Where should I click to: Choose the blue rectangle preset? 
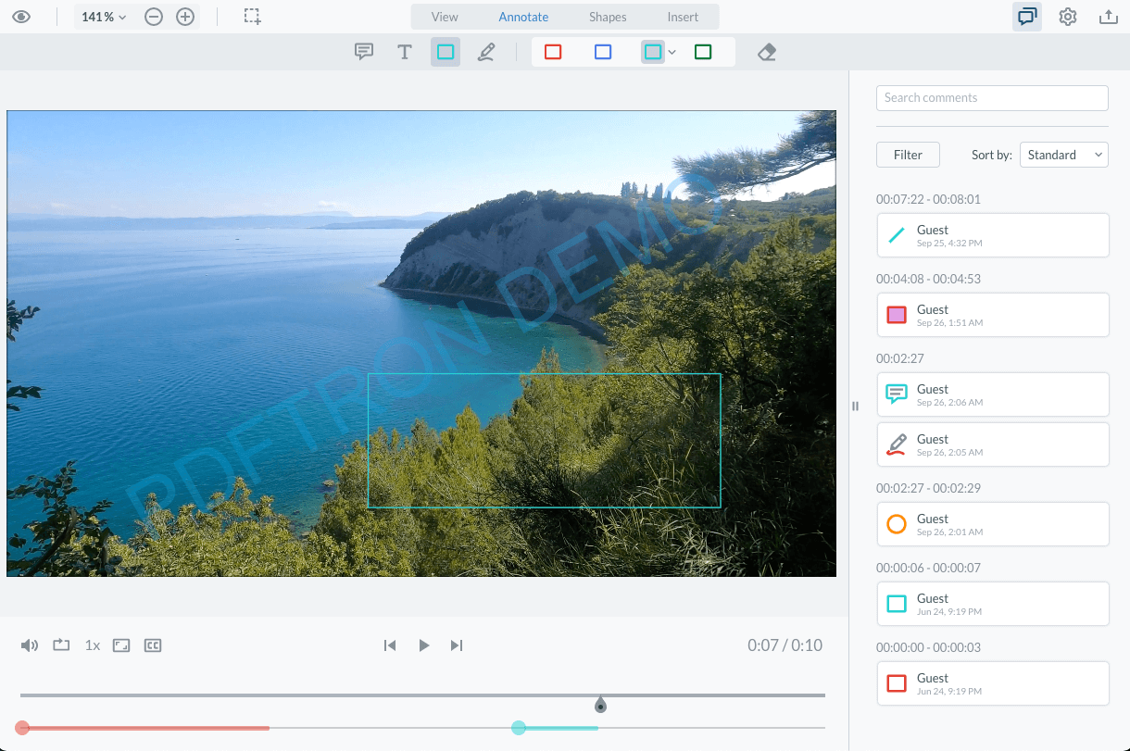click(x=603, y=52)
